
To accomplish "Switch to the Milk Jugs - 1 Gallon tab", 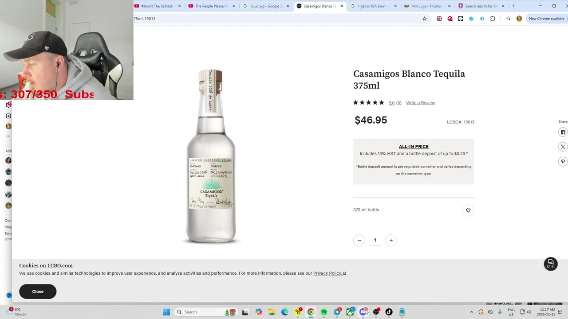I will pyautogui.click(x=426, y=6).
